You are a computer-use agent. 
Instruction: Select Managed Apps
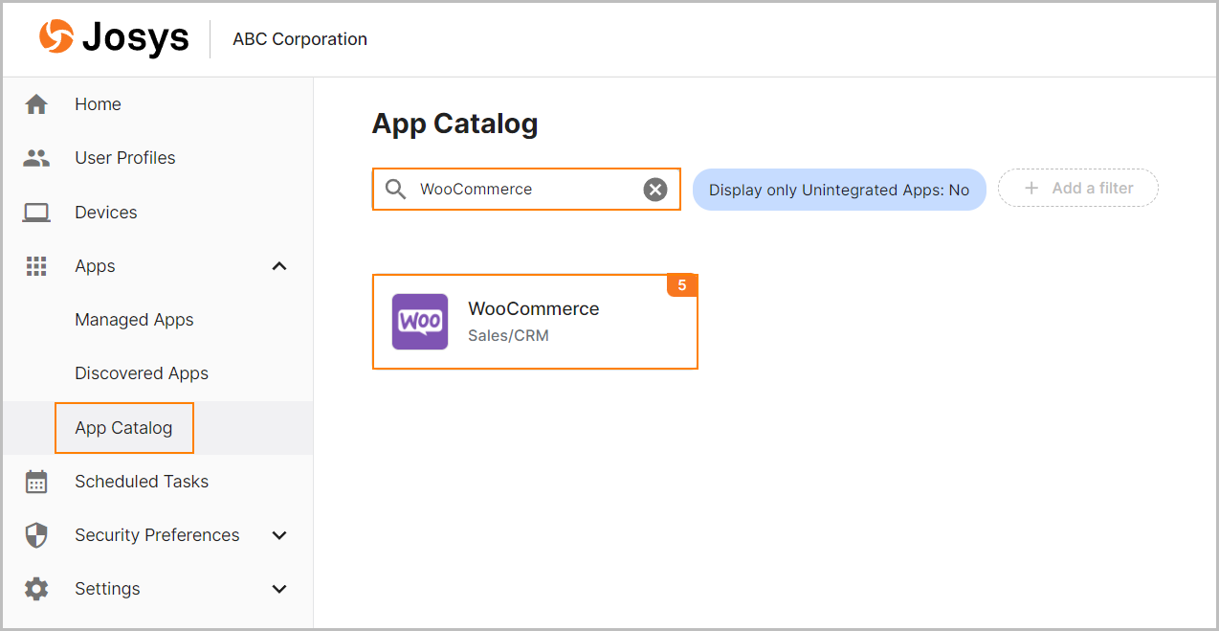tap(134, 320)
